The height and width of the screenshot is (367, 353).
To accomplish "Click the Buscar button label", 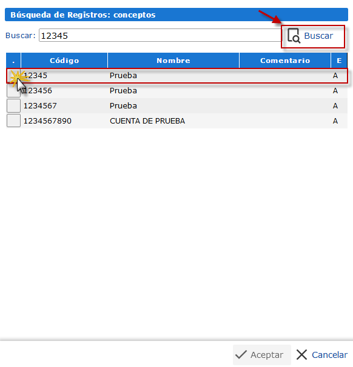I will (x=318, y=36).
